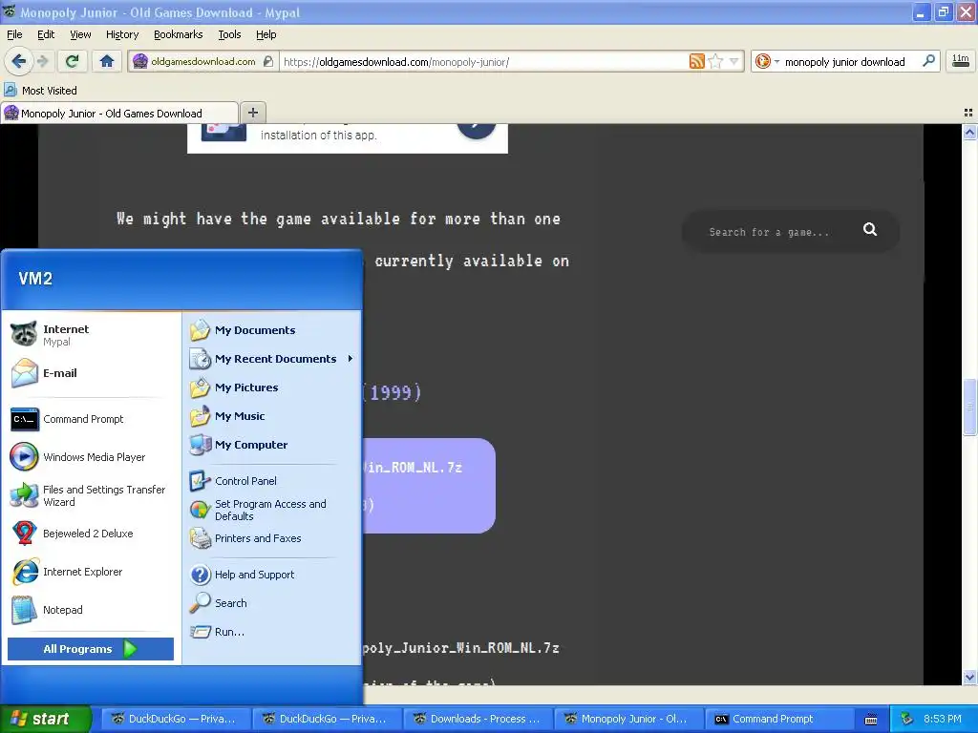Image resolution: width=978 pixels, height=733 pixels.
Task: Go to the Home page icon
Action: point(107,61)
